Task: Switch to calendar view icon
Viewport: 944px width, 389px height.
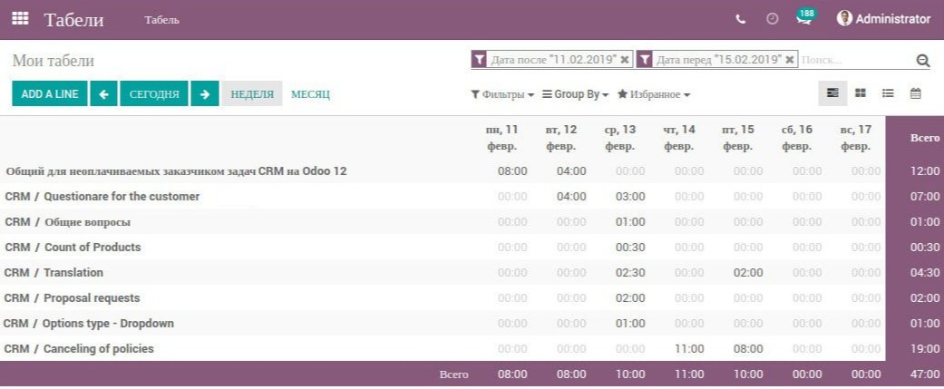Action: [x=915, y=93]
